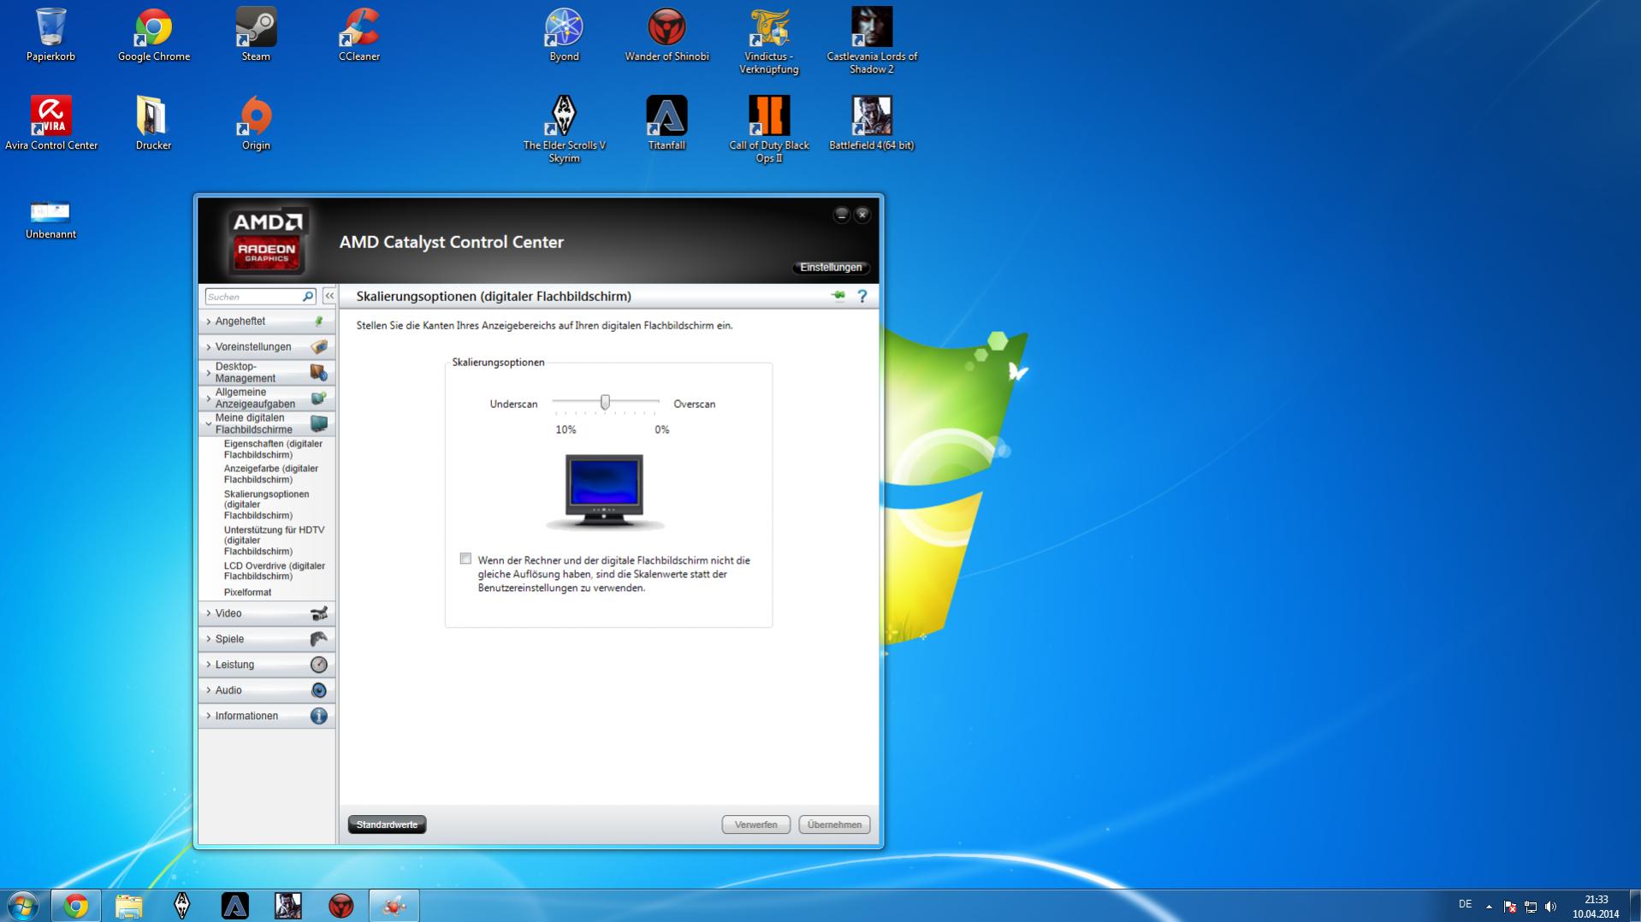Open the Papierkorb recycle bin icon
Viewport: 1641px width, 922px height.
pos(50,34)
